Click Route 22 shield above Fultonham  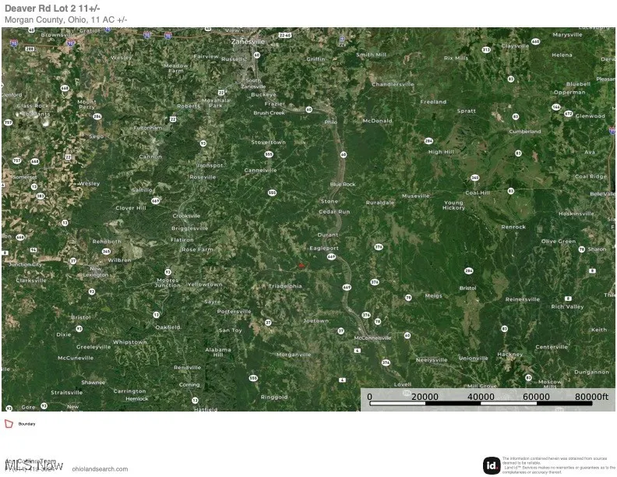[x=172, y=119]
